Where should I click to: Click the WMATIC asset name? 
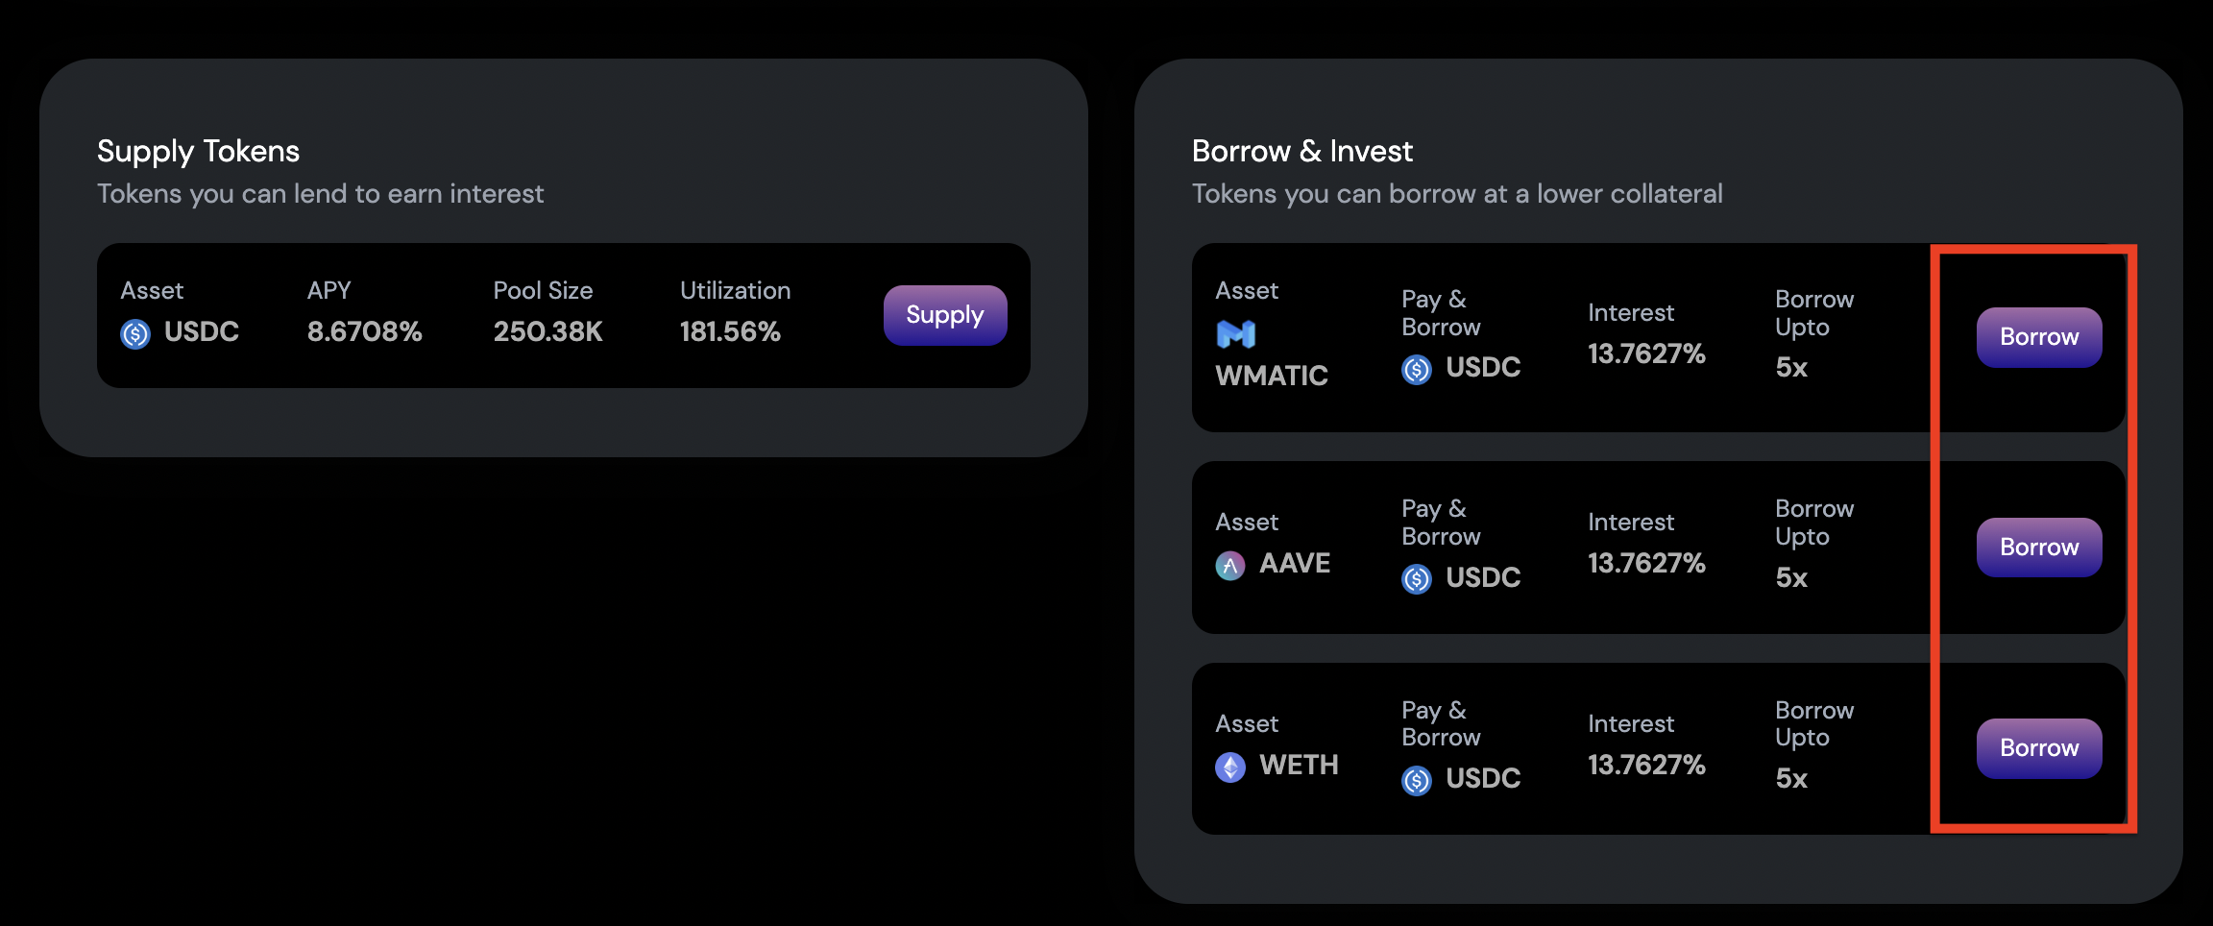point(1272,376)
